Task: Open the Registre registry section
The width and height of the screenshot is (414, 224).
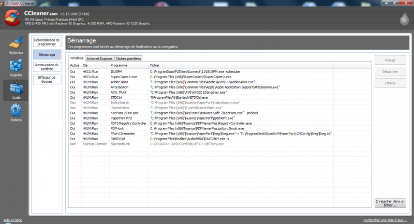Action: point(16,68)
